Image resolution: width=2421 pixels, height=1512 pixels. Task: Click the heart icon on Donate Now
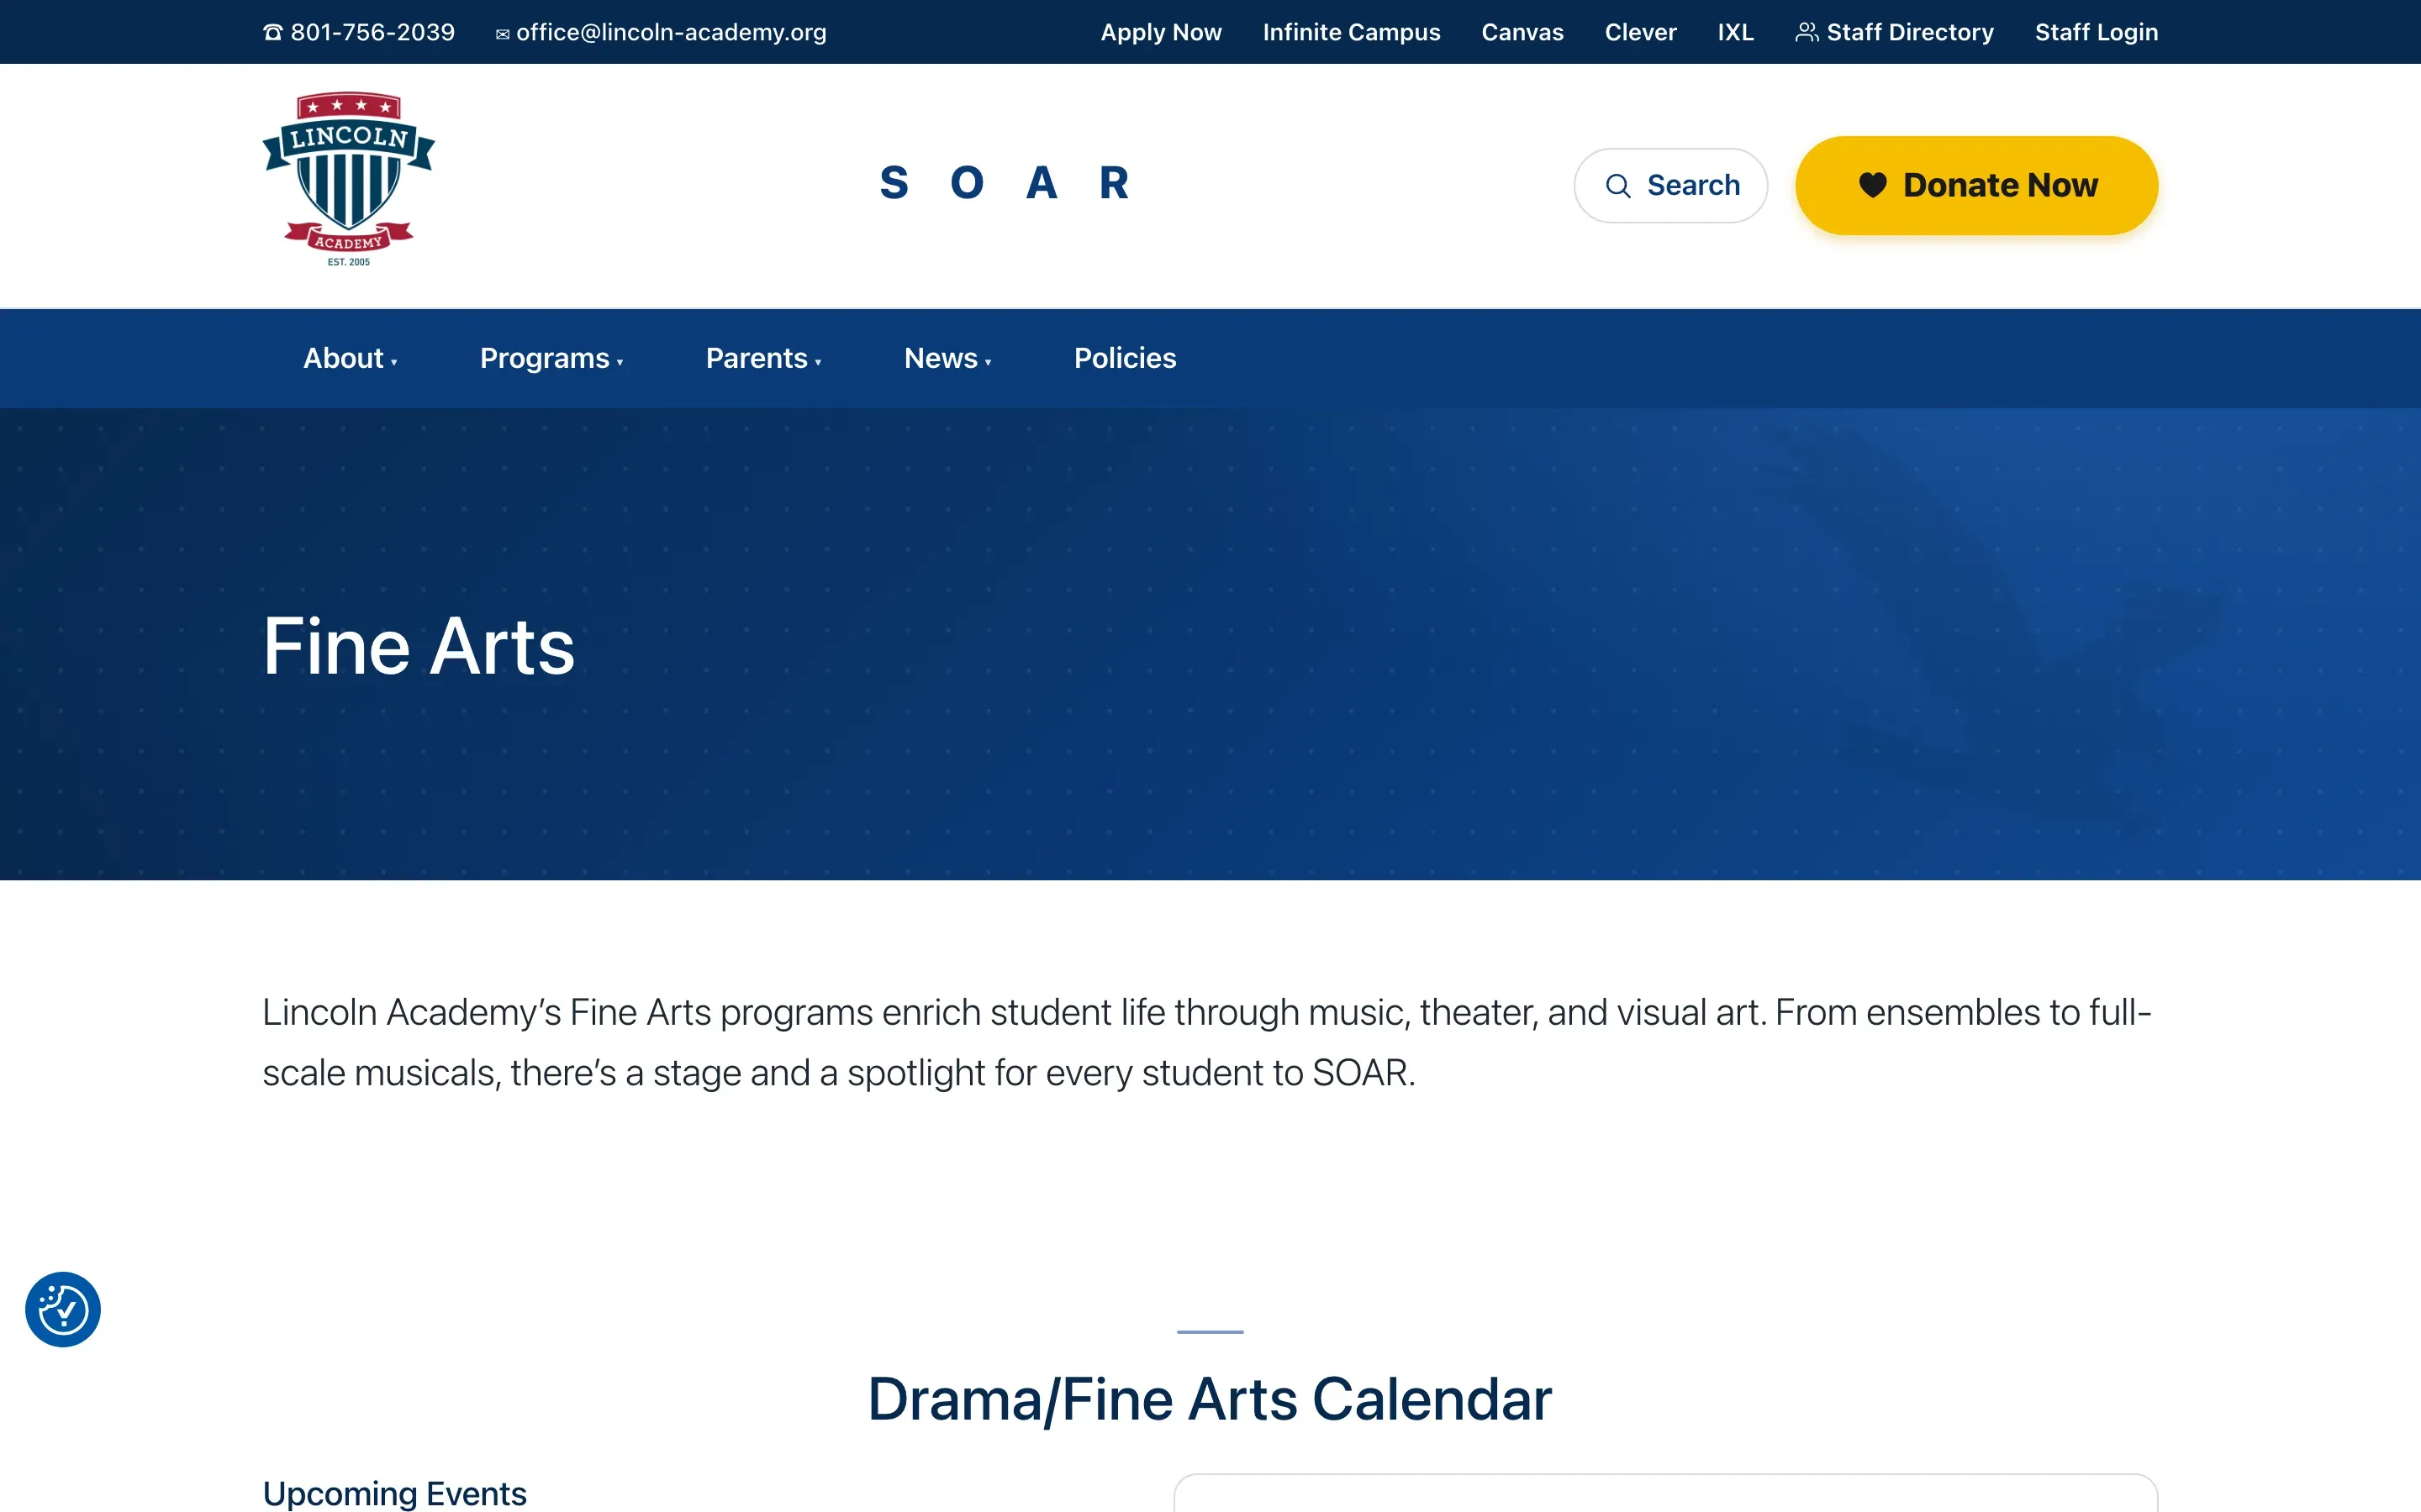(1873, 185)
